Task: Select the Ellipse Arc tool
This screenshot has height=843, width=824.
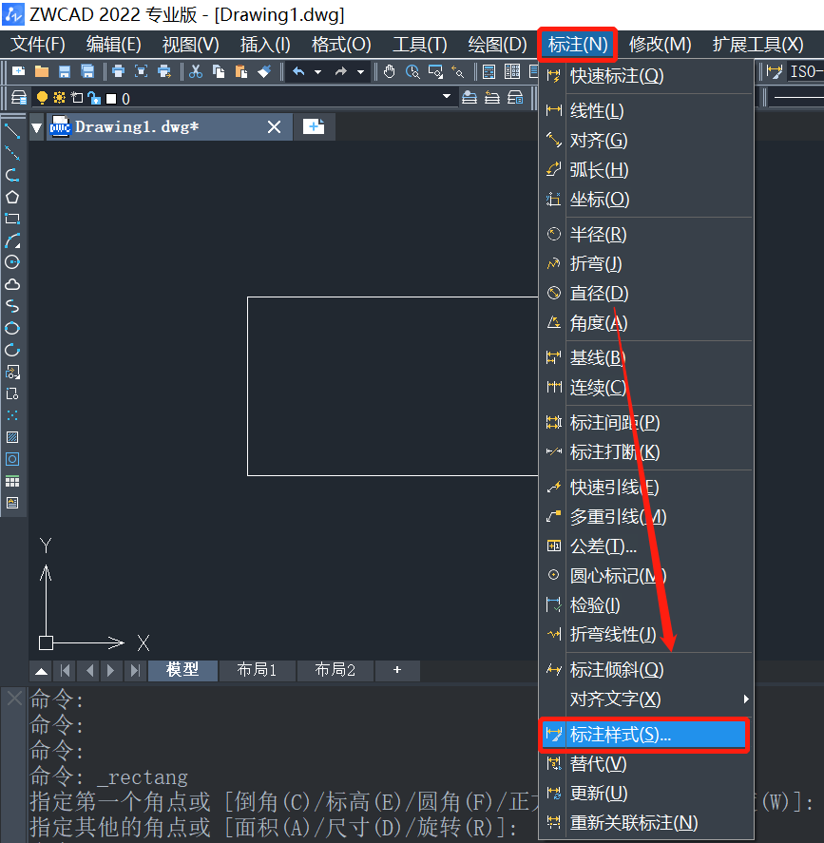Action: click(12, 351)
